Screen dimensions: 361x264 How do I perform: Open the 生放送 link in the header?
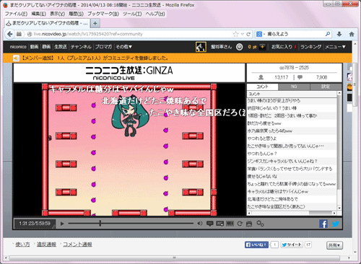tap(61, 47)
